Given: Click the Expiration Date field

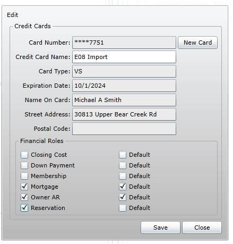Looking at the screenshot, I should 124,86.
